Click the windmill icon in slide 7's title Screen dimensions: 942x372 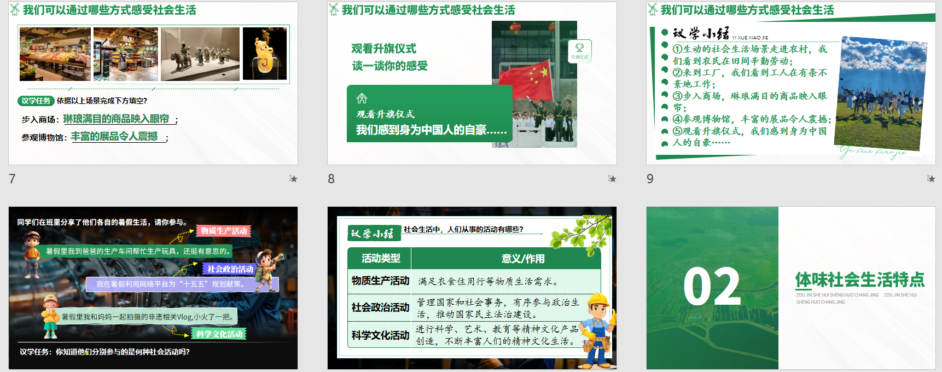(15, 9)
